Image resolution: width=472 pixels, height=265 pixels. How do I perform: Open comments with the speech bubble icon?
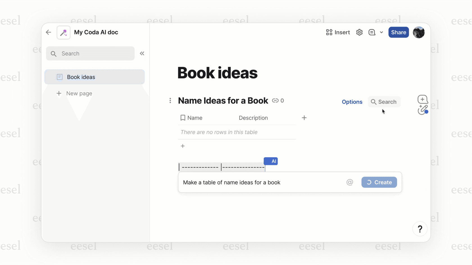(371, 32)
